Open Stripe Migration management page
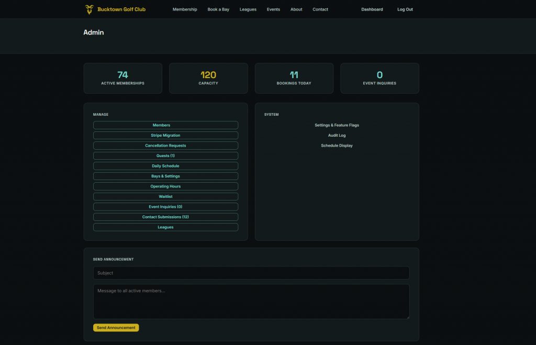 (165, 136)
